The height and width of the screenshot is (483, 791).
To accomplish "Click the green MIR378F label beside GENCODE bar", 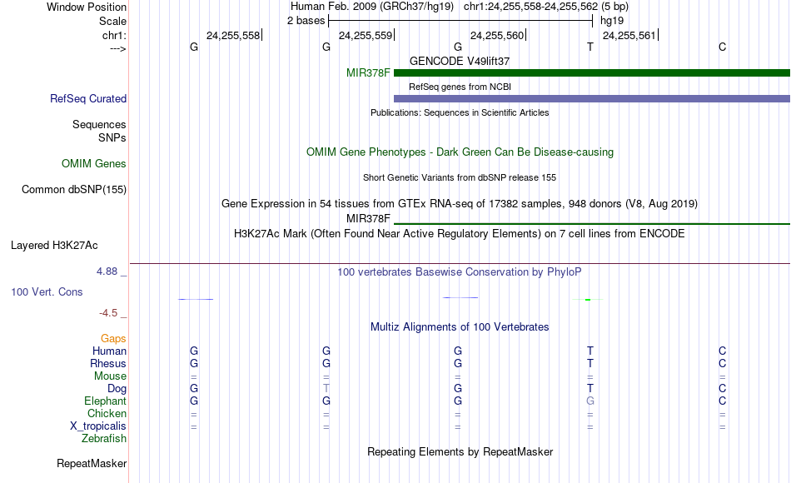I will click(368, 73).
